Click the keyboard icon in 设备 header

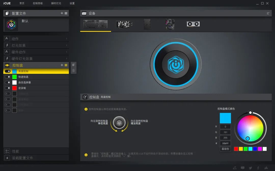point(84,13)
